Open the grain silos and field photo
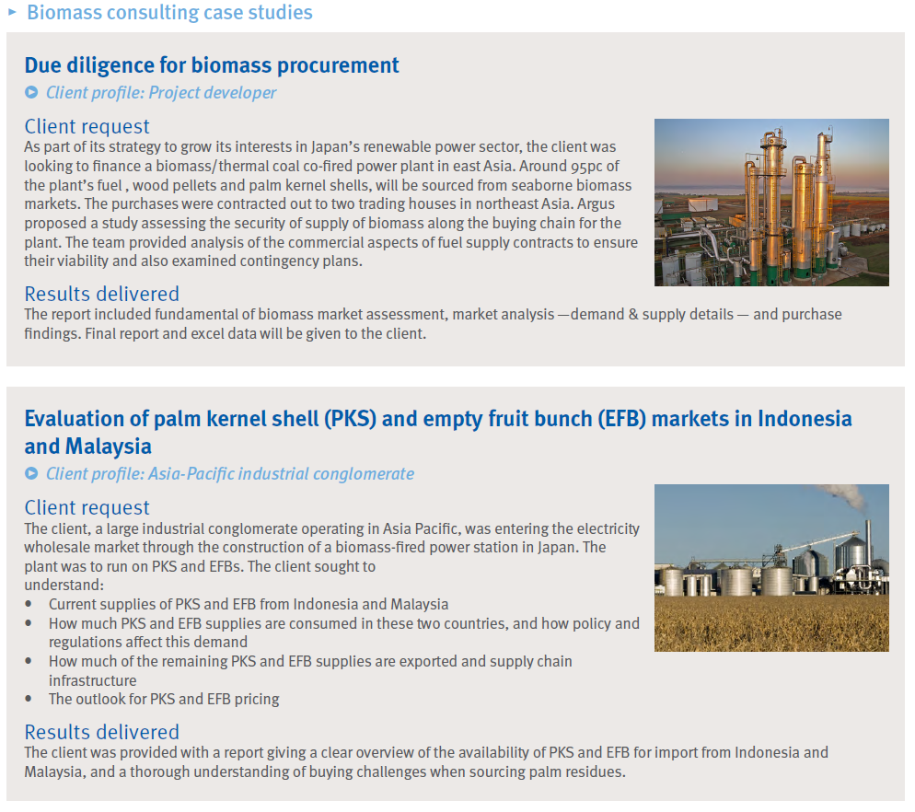This screenshot has width=915, height=812. 771,567
